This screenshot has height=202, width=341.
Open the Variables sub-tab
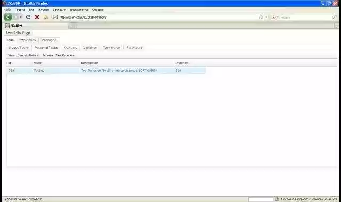pos(90,48)
